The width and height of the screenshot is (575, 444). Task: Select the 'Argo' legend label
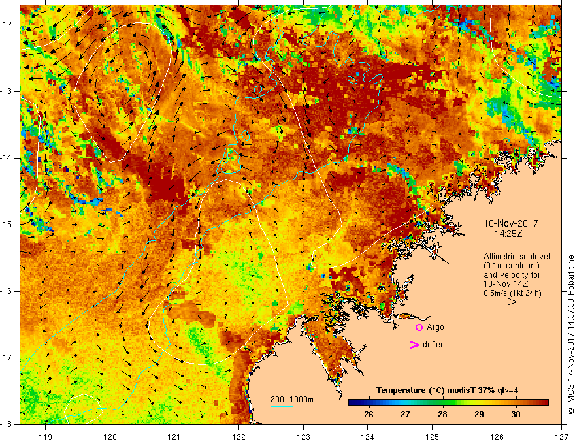[x=435, y=327]
